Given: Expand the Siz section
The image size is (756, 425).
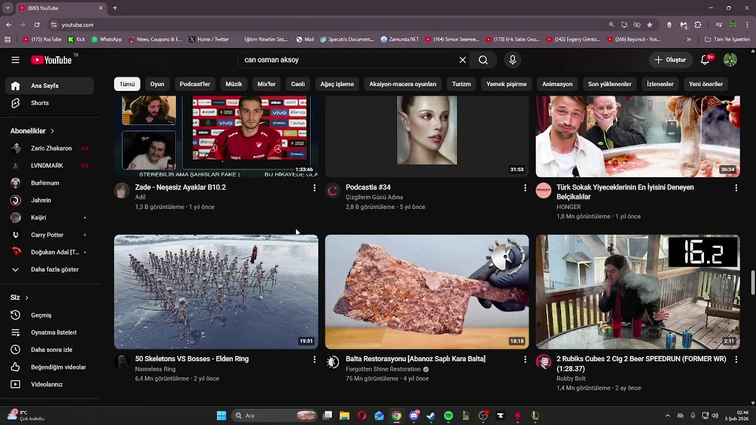Looking at the screenshot, I should pyautogui.click(x=19, y=297).
